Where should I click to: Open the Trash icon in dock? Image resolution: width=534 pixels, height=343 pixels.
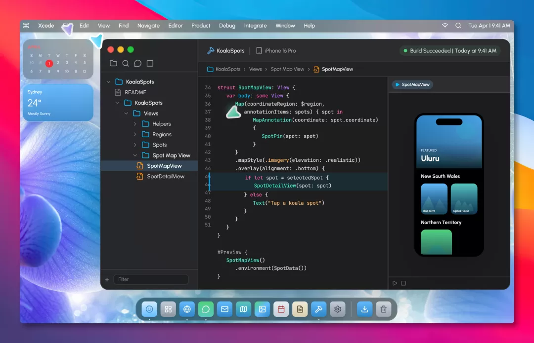pyautogui.click(x=384, y=309)
